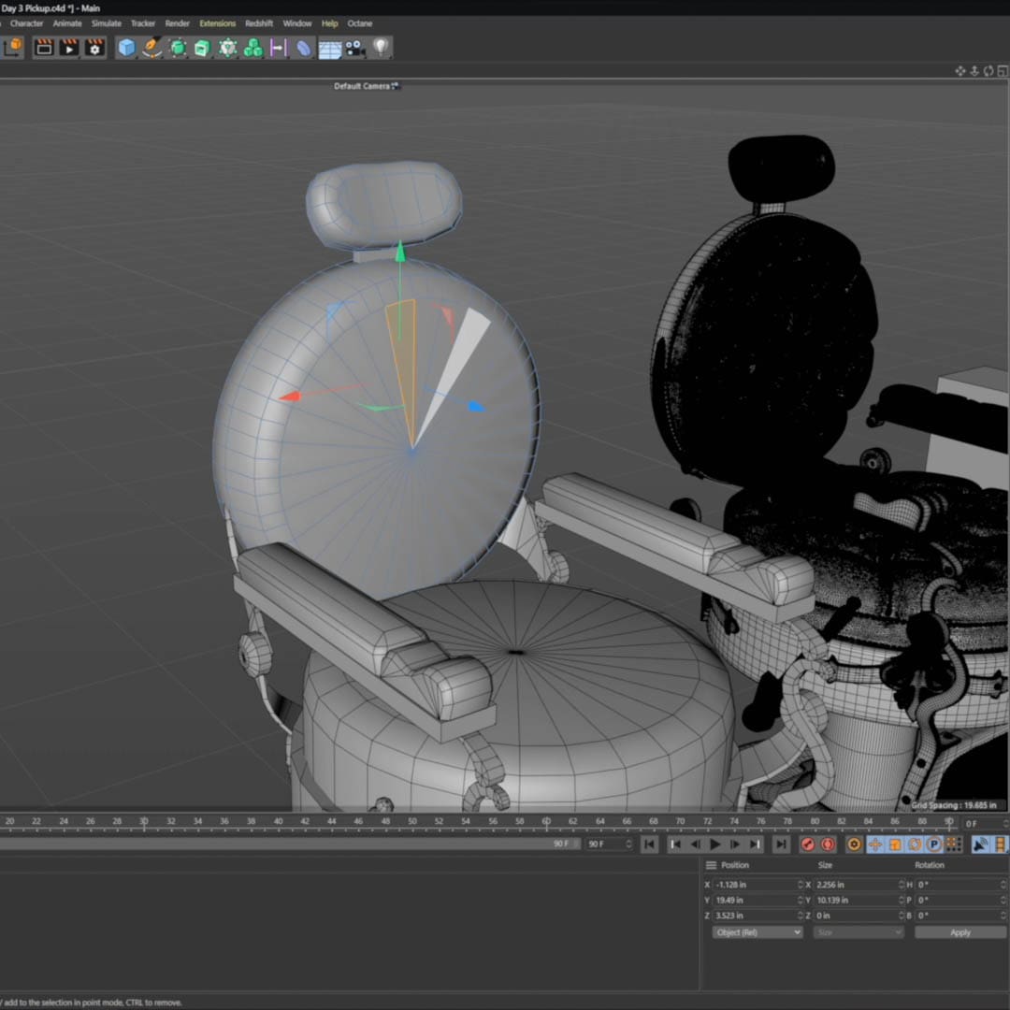The height and width of the screenshot is (1010, 1010).
Task: Click the Render Settings gear icon
Action: pos(94,48)
